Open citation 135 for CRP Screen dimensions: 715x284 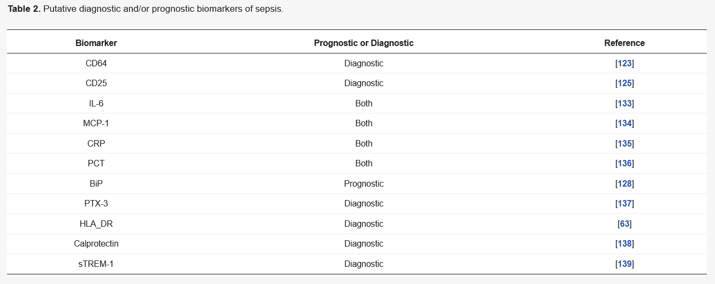(625, 143)
